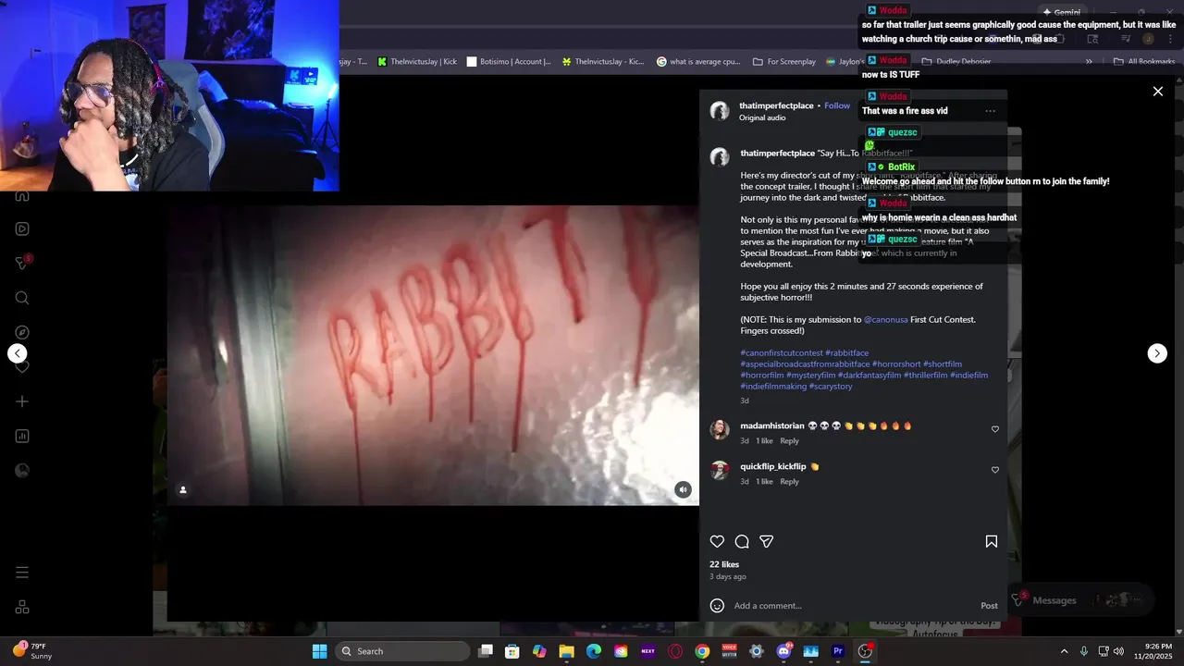
Task: Open the #rabbitface hashtag
Action: [847, 352]
